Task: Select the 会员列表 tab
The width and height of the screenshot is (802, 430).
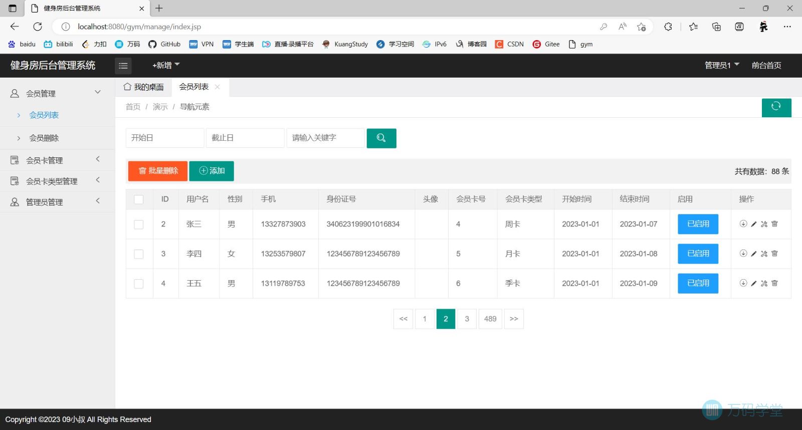Action: tap(194, 87)
